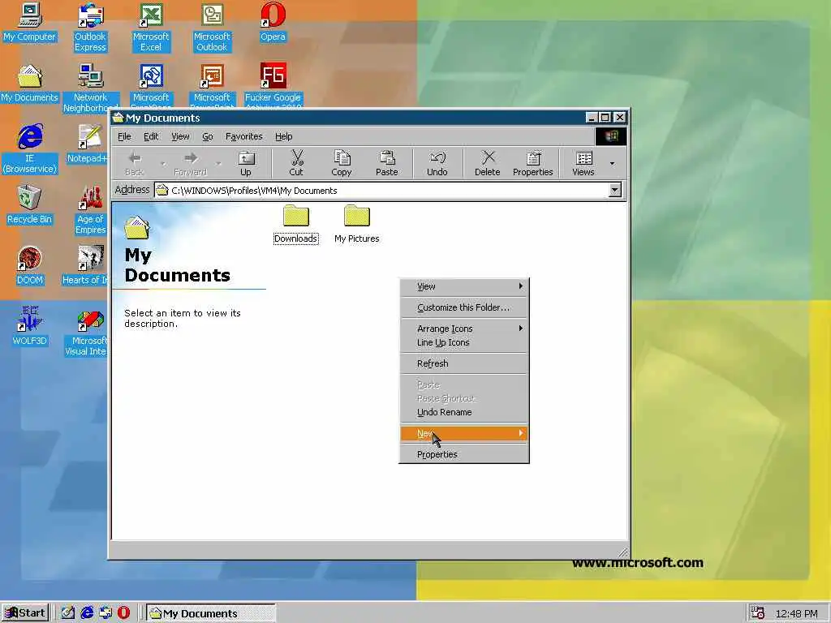The image size is (831, 623).
Task: Open Microsoft Outlook desktop shortcut
Action: [212, 28]
